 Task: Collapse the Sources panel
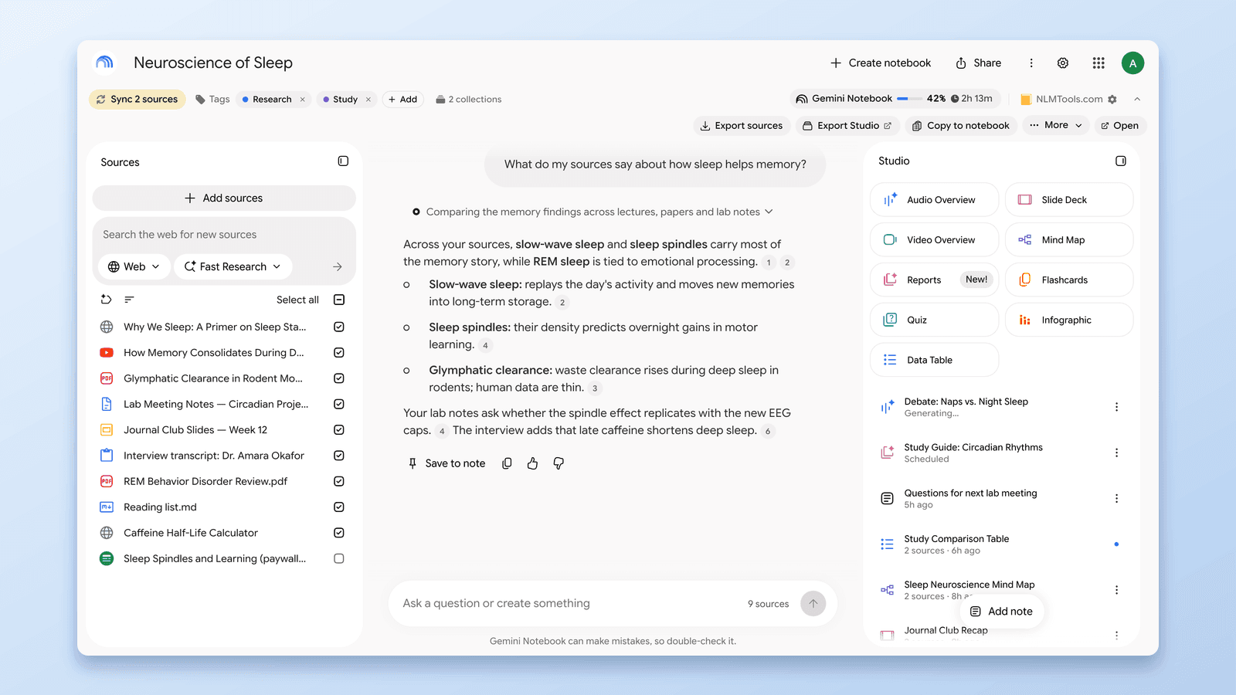(343, 161)
